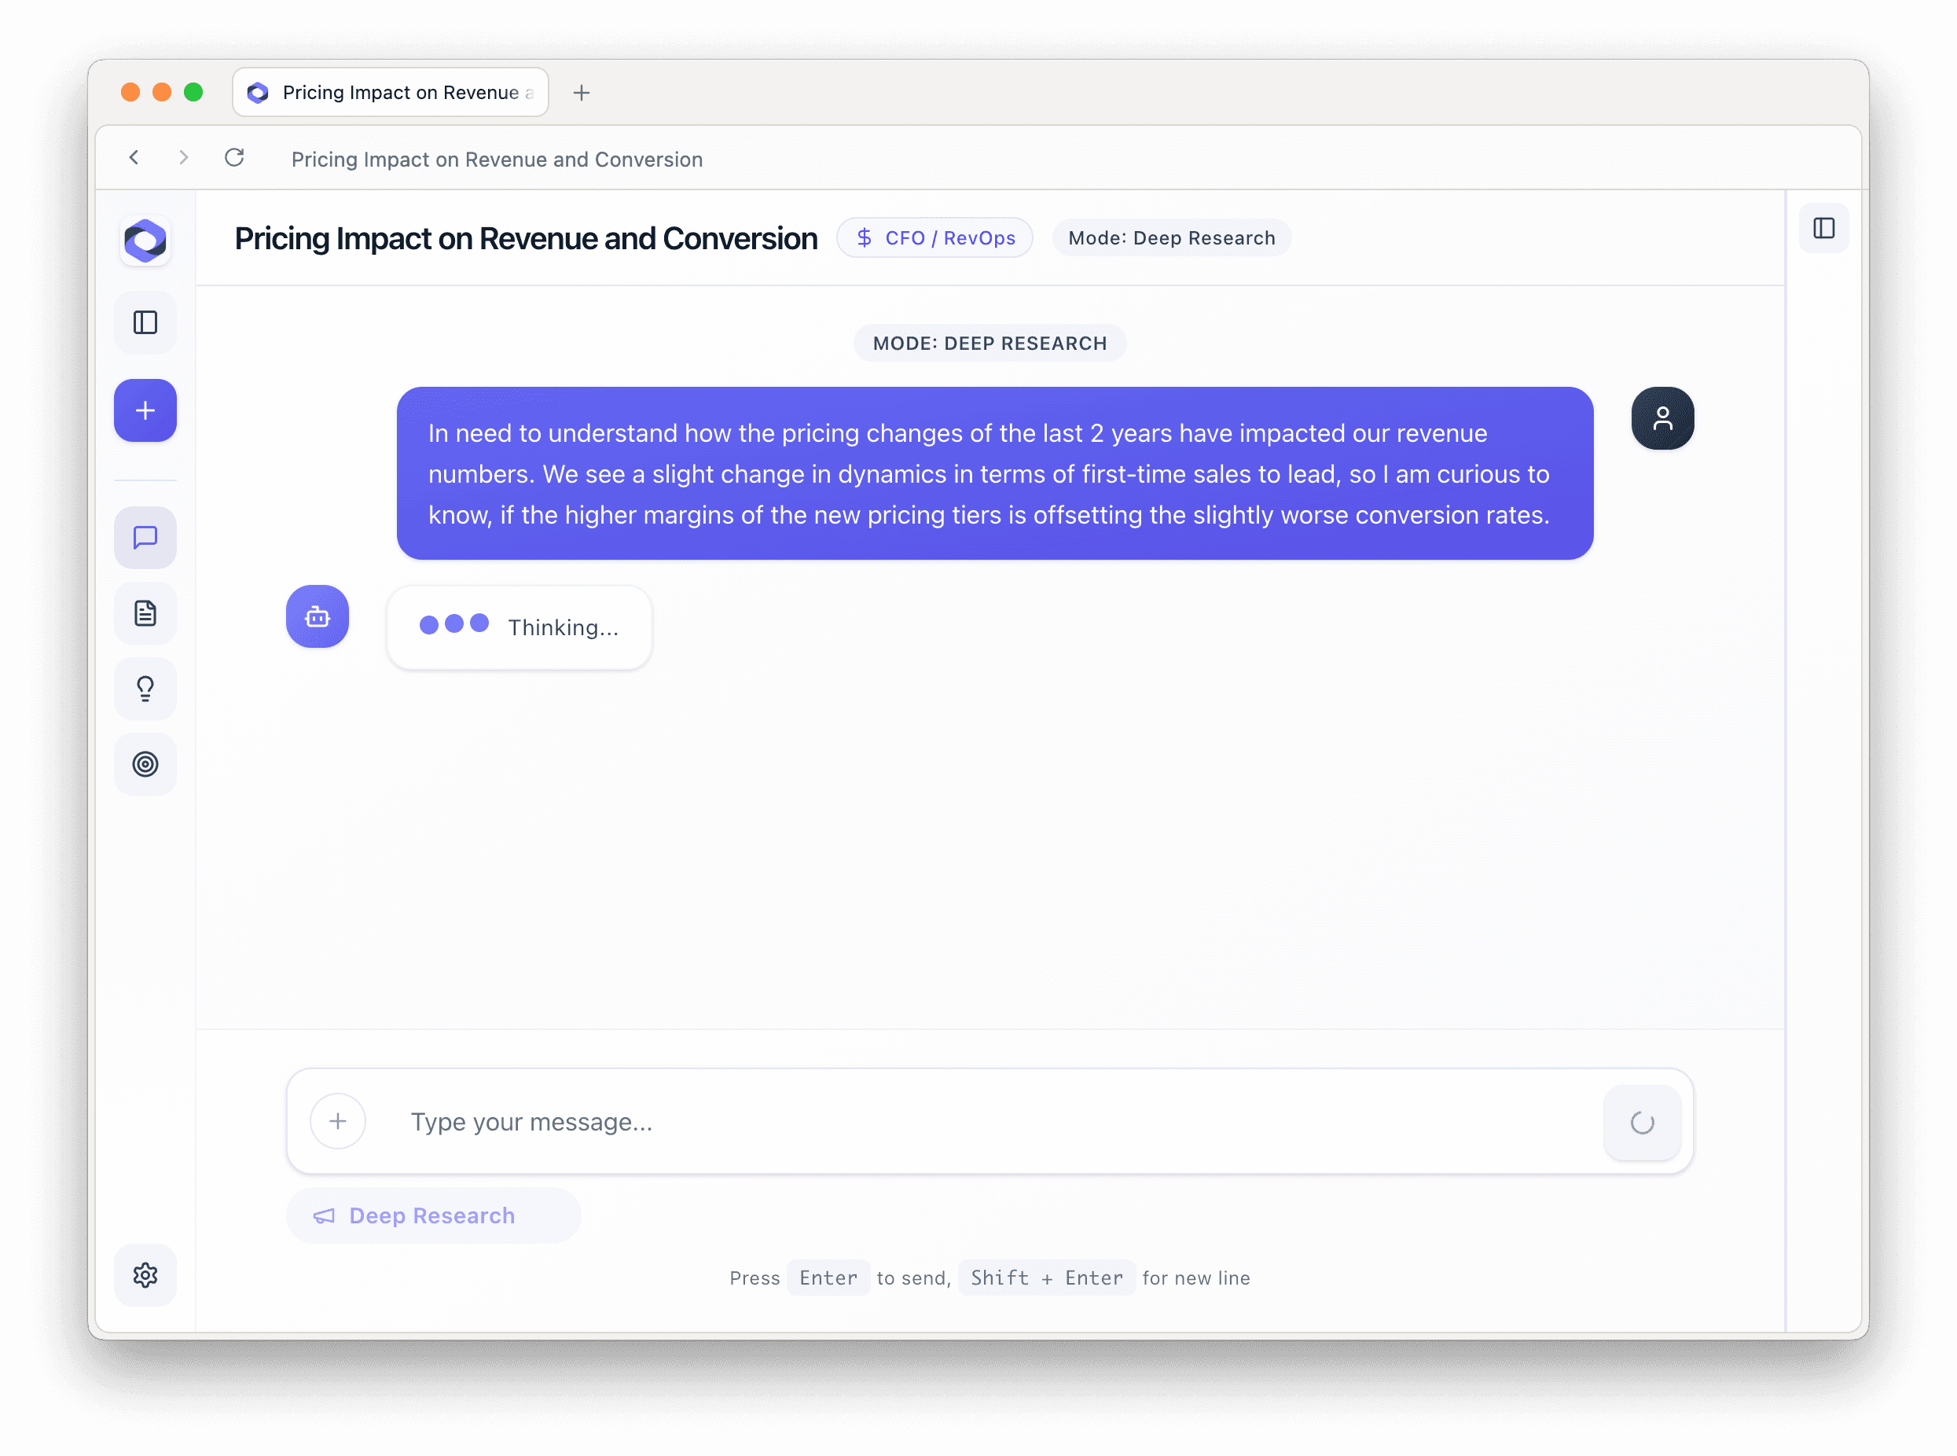Image resolution: width=1957 pixels, height=1456 pixels.
Task: Open the target goals icon
Action: pos(145,764)
